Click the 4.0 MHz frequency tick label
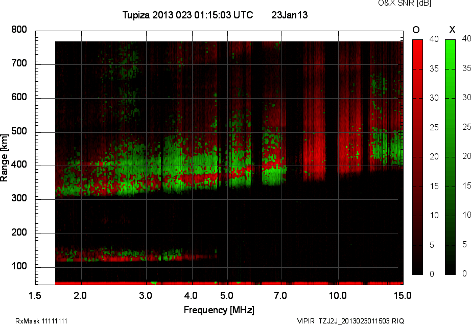 point(191,295)
